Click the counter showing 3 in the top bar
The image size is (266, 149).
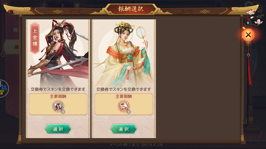62,5
